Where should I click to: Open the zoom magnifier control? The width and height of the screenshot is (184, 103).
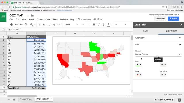32,25
